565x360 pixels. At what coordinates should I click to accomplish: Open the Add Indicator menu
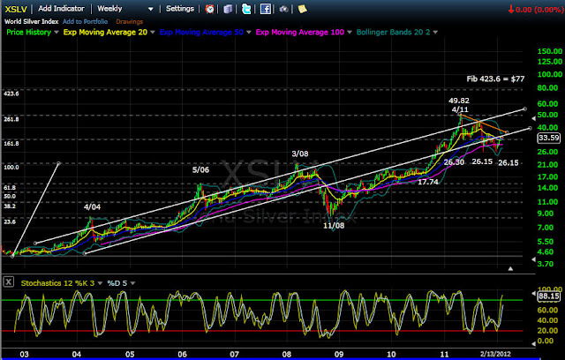[61, 9]
